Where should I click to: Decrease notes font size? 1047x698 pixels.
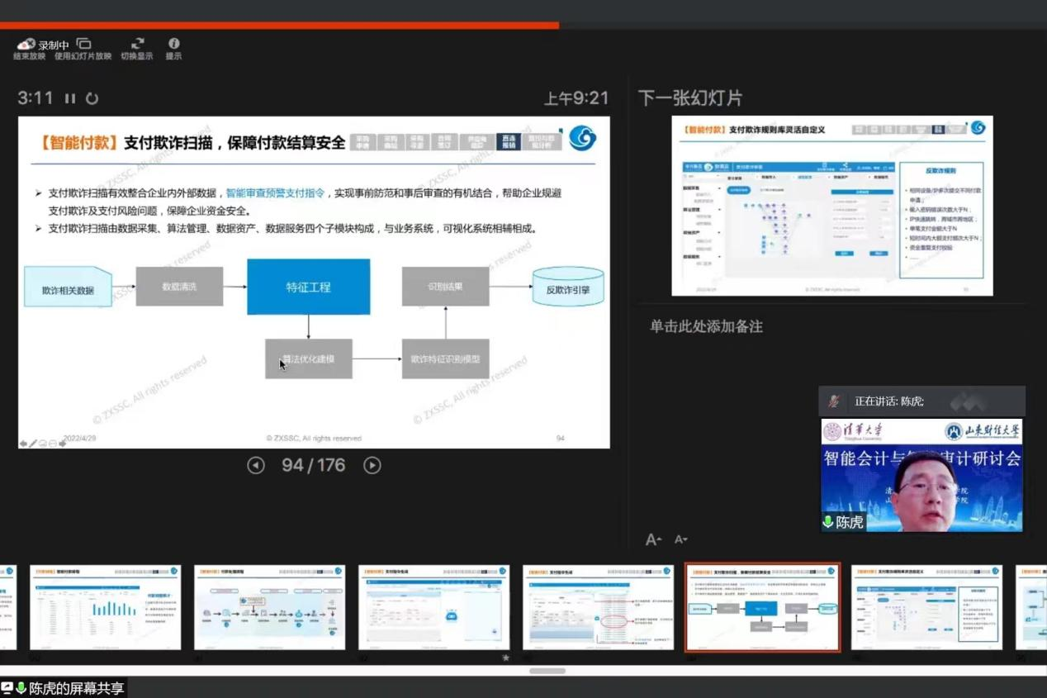pos(680,539)
